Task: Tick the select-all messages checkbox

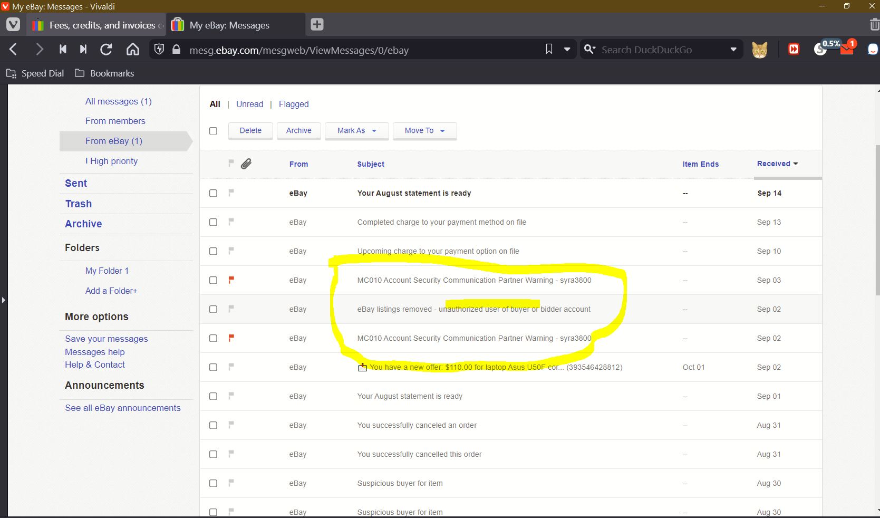Action: pyautogui.click(x=213, y=131)
